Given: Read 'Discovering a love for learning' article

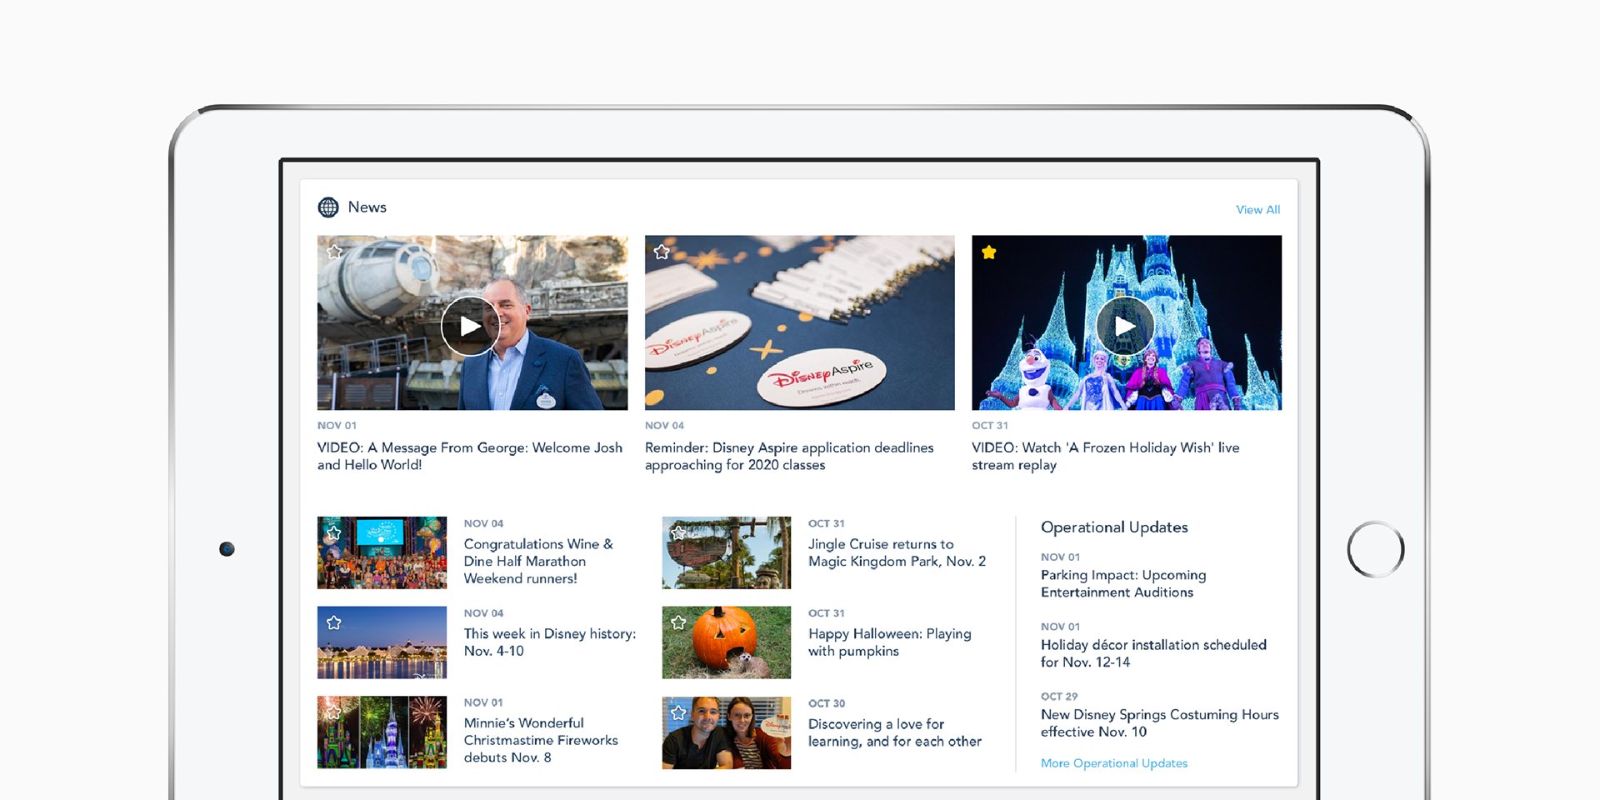Looking at the screenshot, I should coord(895,732).
